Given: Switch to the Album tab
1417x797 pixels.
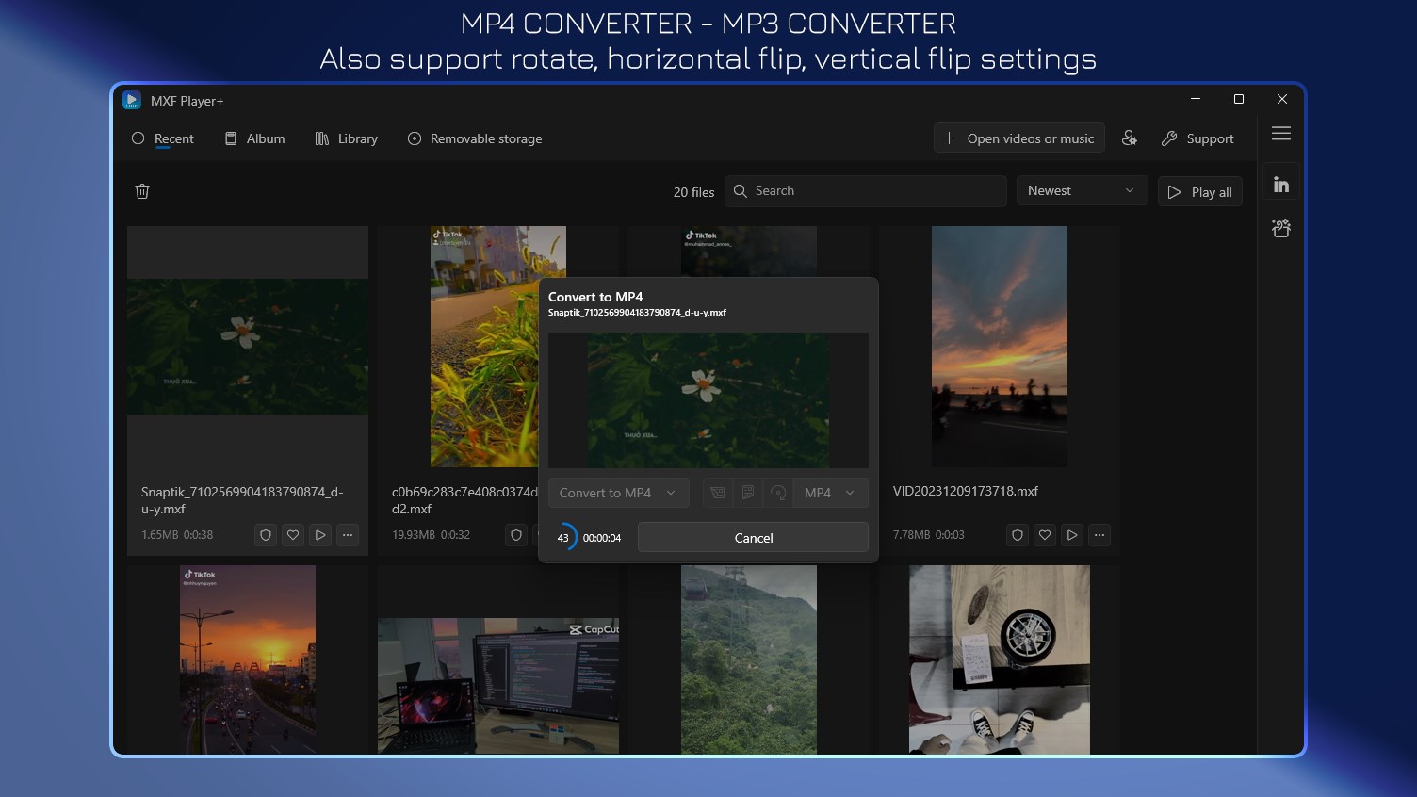Looking at the screenshot, I should [x=254, y=138].
